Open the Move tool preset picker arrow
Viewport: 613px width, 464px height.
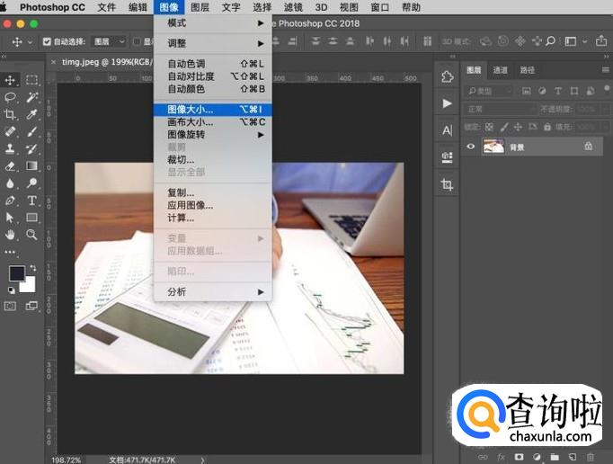pyautogui.click(x=30, y=41)
